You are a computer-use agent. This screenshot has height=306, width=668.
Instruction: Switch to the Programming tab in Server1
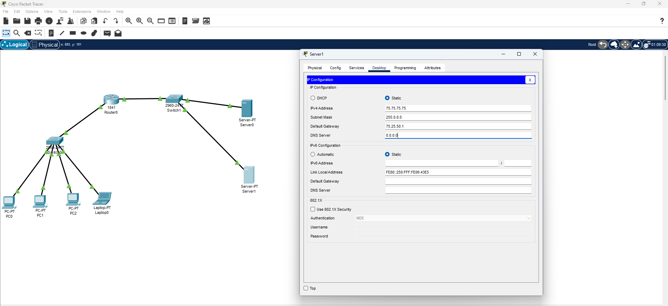click(405, 68)
